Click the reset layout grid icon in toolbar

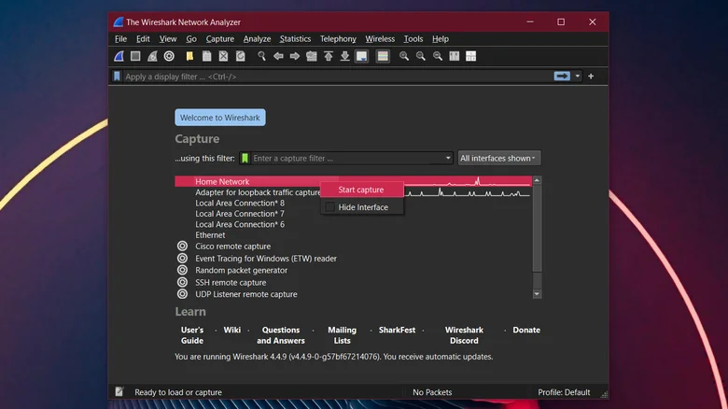(x=470, y=56)
